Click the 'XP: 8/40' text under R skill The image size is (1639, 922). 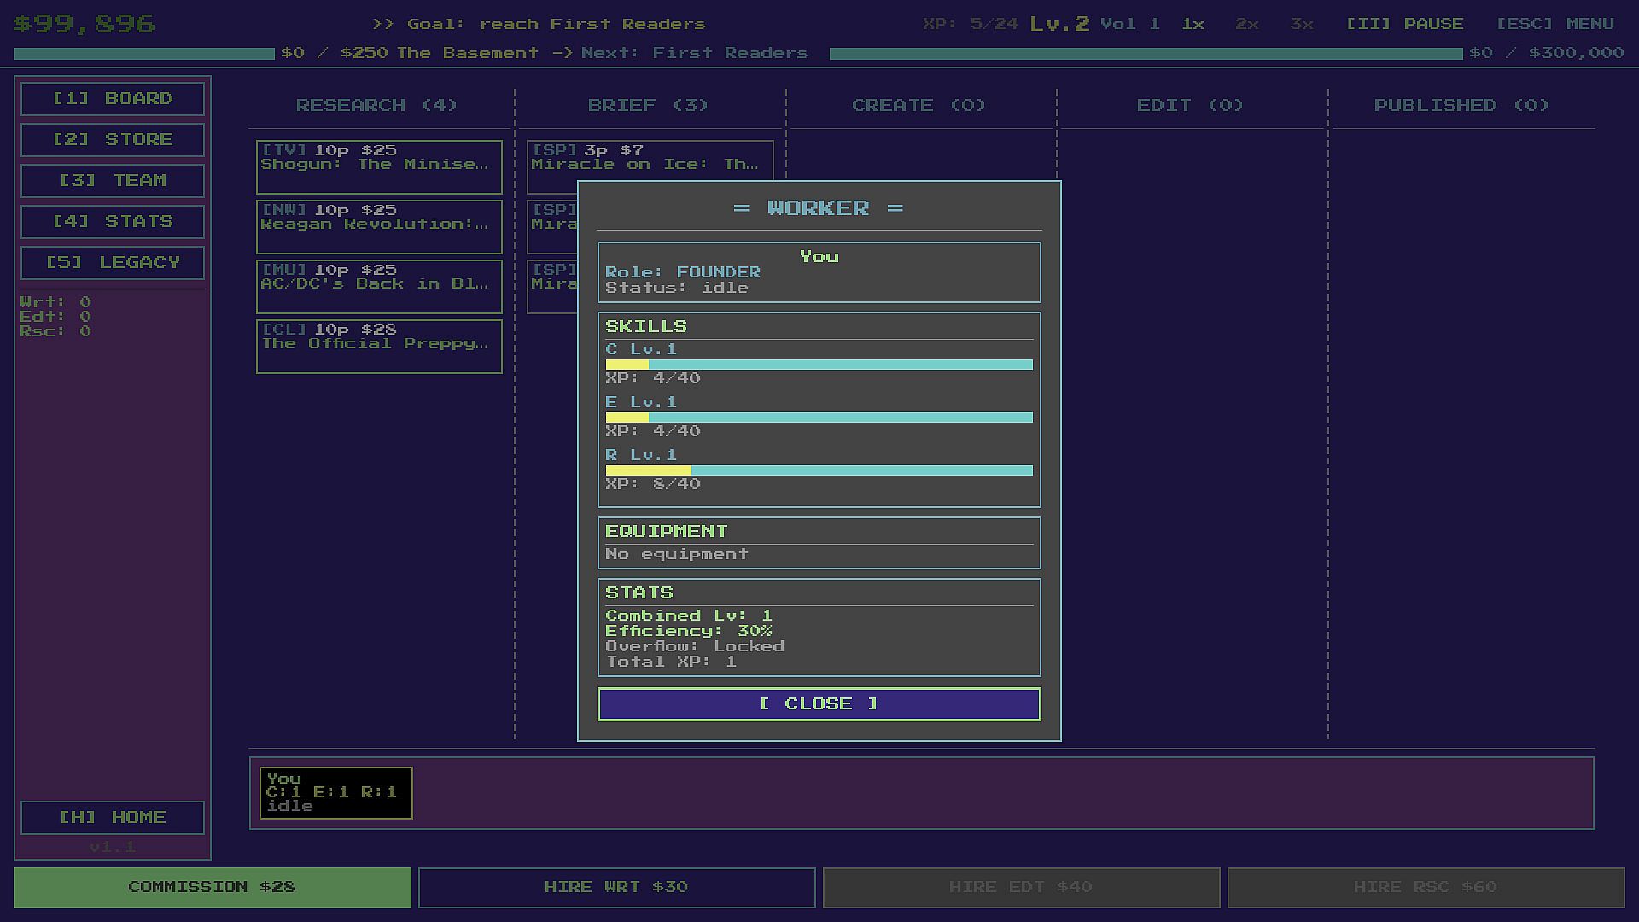tap(653, 484)
